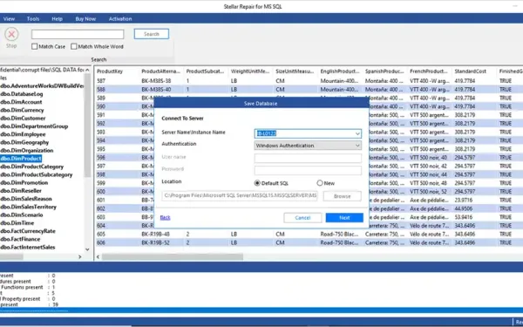Select dbo.DimSalesTerritory table
523x327 pixels.
(29, 207)
